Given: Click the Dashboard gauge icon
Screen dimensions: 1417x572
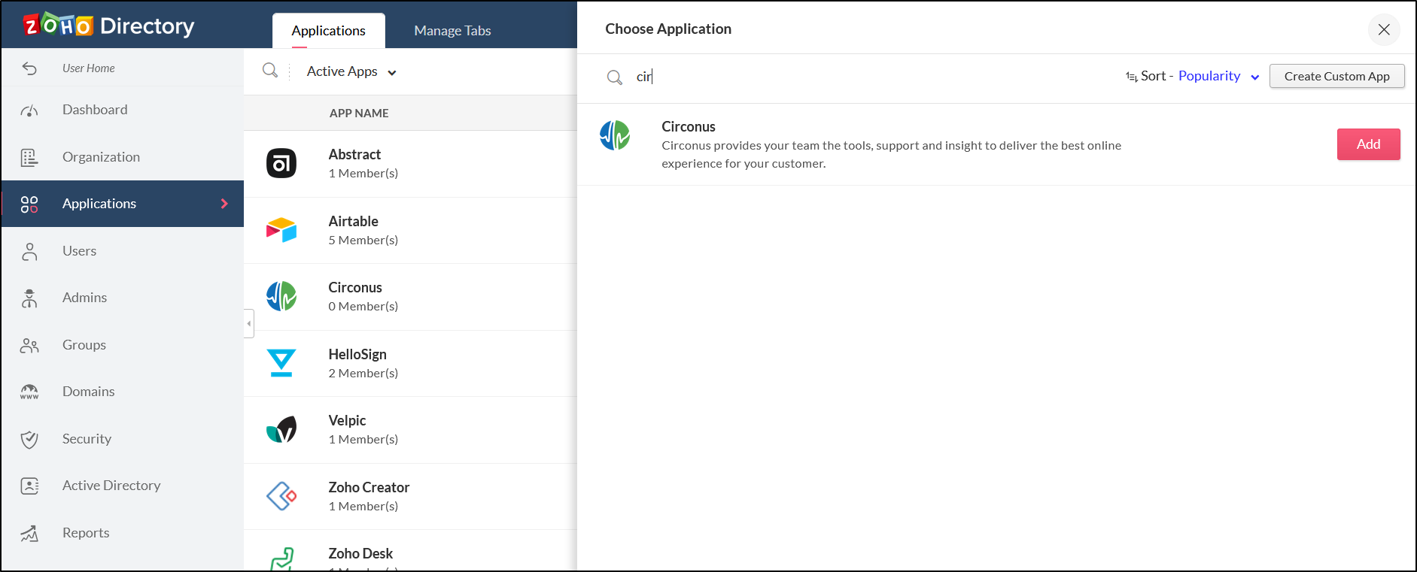Looking at the screenshot, I should click(x=29, y=110).
